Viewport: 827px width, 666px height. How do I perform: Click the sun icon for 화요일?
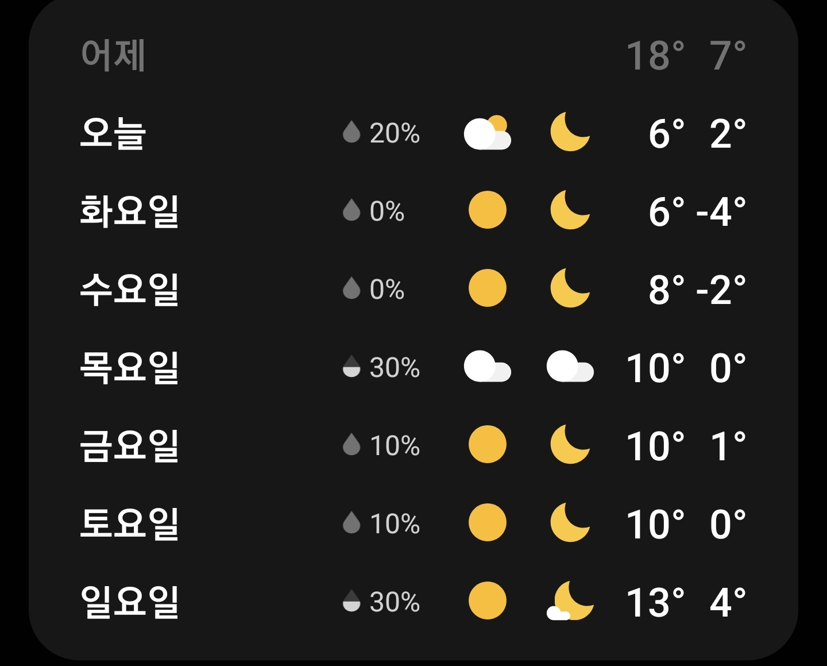pyautogui.click(x=487, y=210)
